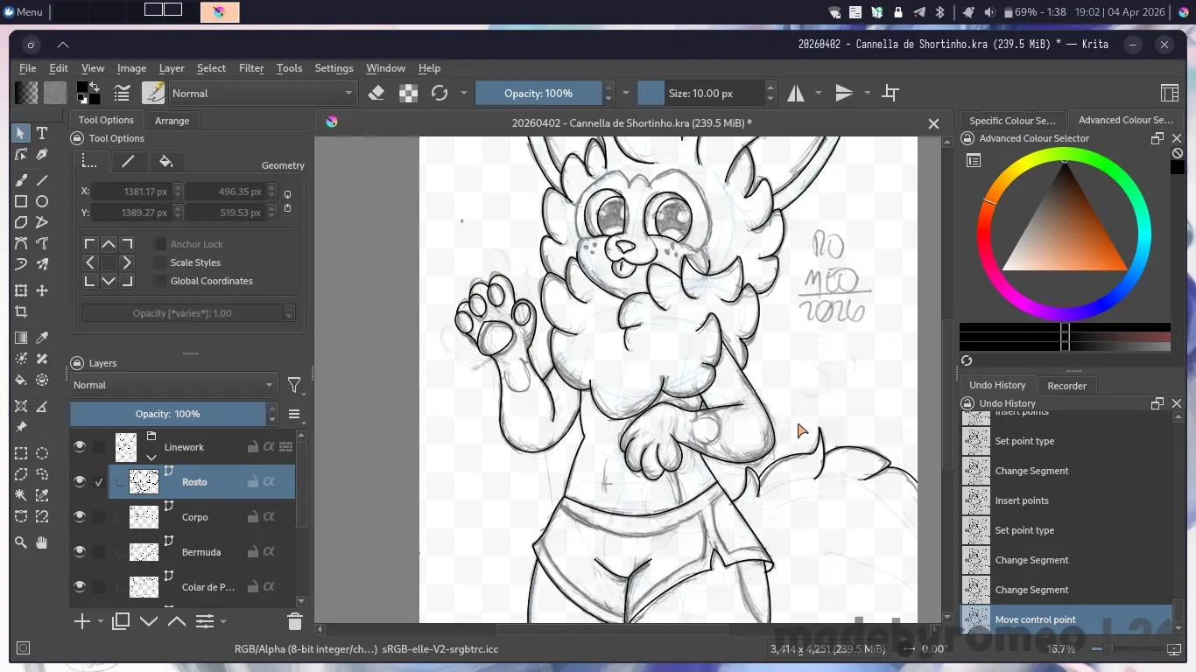Open the Filter menu
This screenshot has width=1196, height=672.
click(x=251, y=68)
